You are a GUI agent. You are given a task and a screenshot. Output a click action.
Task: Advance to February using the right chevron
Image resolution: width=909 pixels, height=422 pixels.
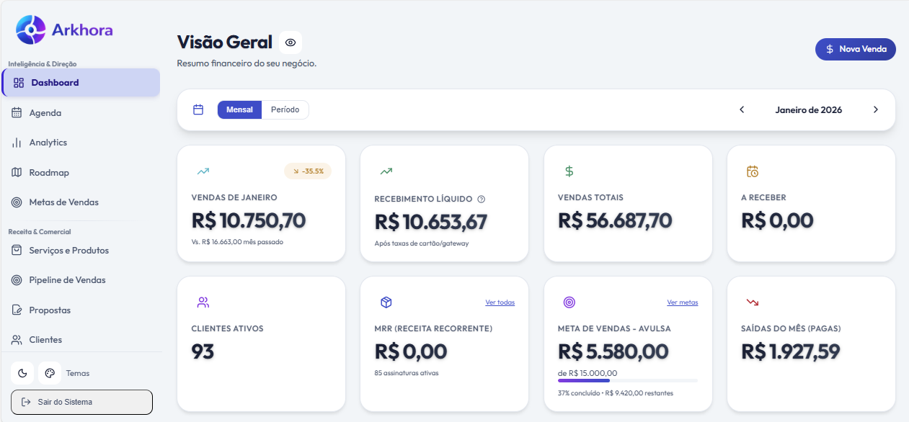point(876,109)
